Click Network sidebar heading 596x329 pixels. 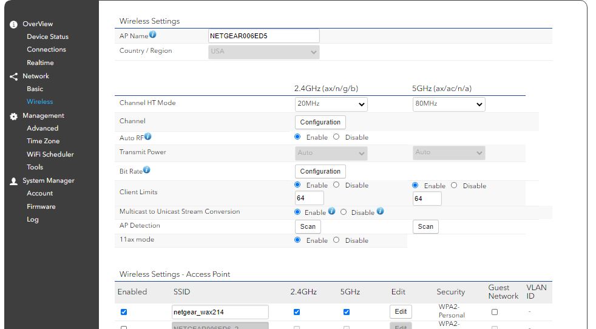pos(36,76)
